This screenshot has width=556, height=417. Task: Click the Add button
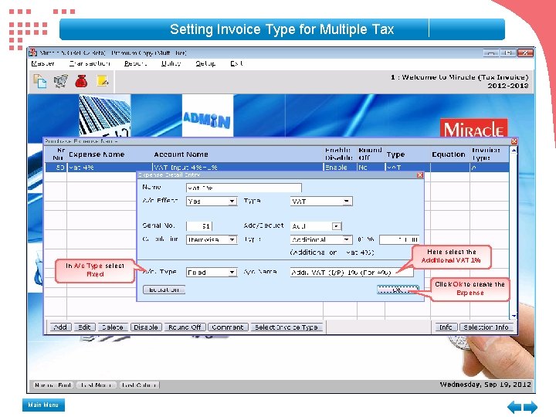coord(61,327)
